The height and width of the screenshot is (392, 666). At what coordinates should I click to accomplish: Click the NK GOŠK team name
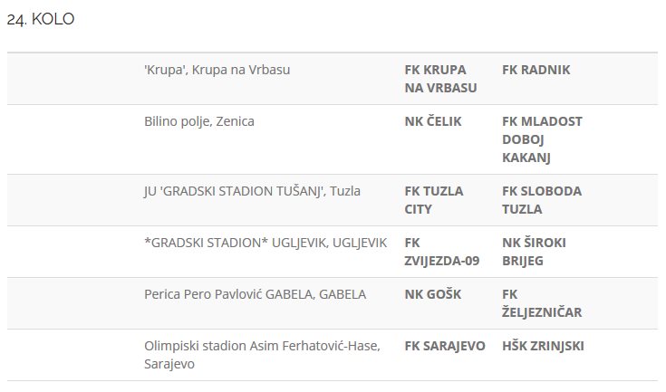(431, 294)
